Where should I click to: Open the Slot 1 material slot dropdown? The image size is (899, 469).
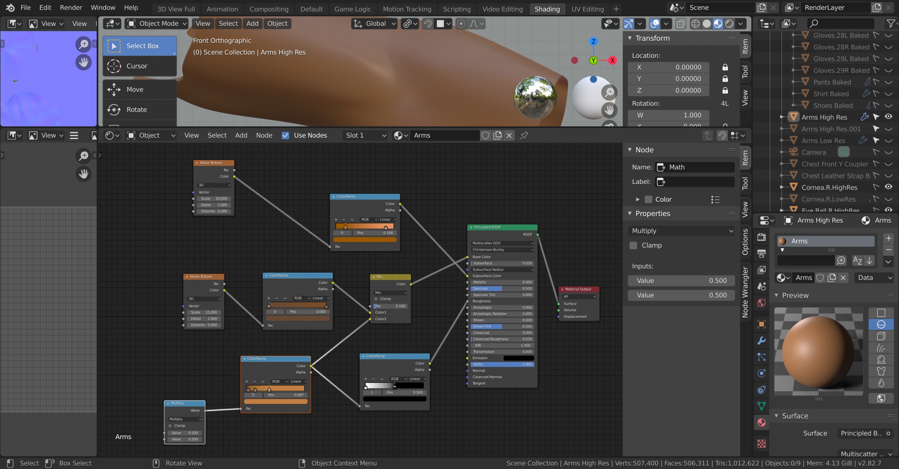click(365, 135)
